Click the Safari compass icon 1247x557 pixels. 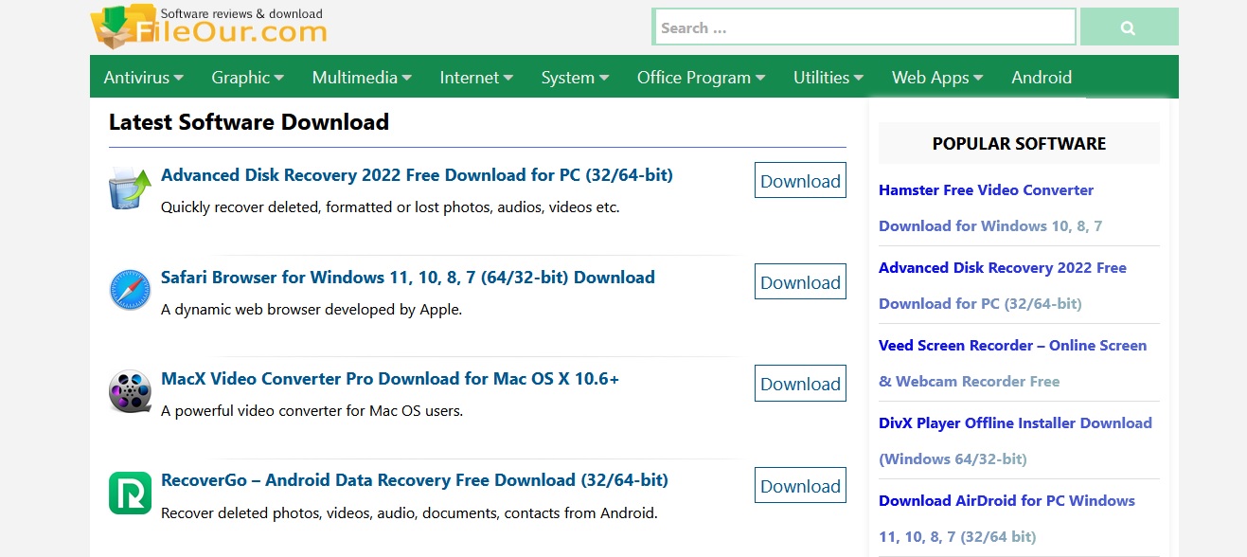pyautogui.click(x=130, y=290)
